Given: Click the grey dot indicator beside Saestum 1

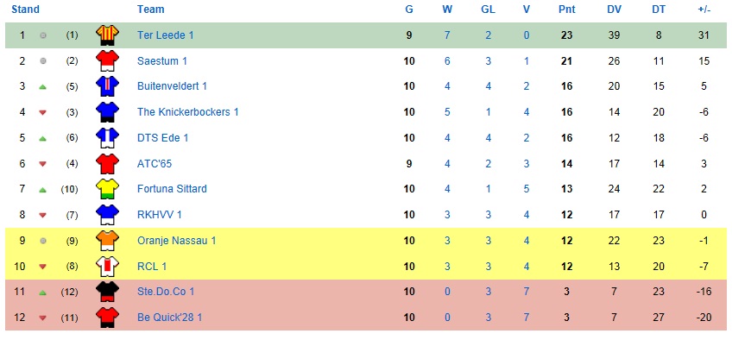Looking at the screenshot, I should coord(43,61).
